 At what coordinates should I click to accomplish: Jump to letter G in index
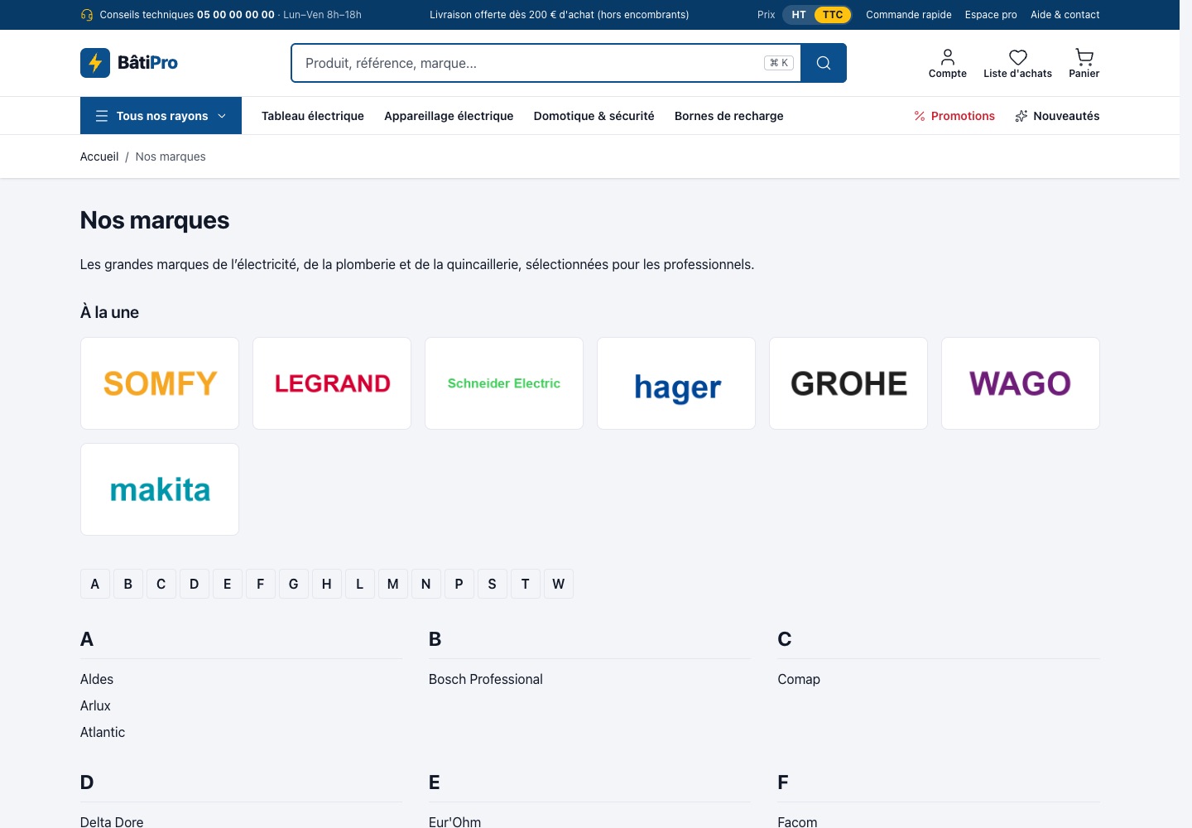click(x=294, y=584)
